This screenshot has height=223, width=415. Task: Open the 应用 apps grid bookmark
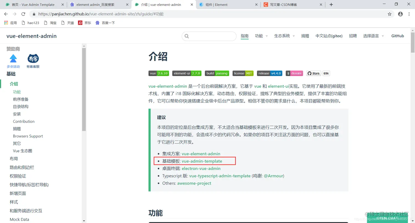(x=10, y=23)
